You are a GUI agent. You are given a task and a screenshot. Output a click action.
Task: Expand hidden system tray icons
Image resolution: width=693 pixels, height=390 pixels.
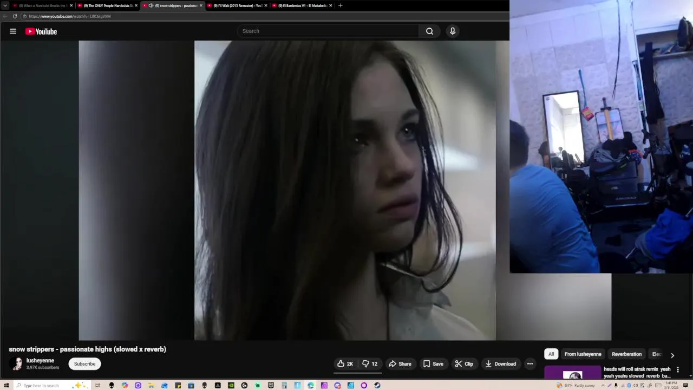(603, 386)
